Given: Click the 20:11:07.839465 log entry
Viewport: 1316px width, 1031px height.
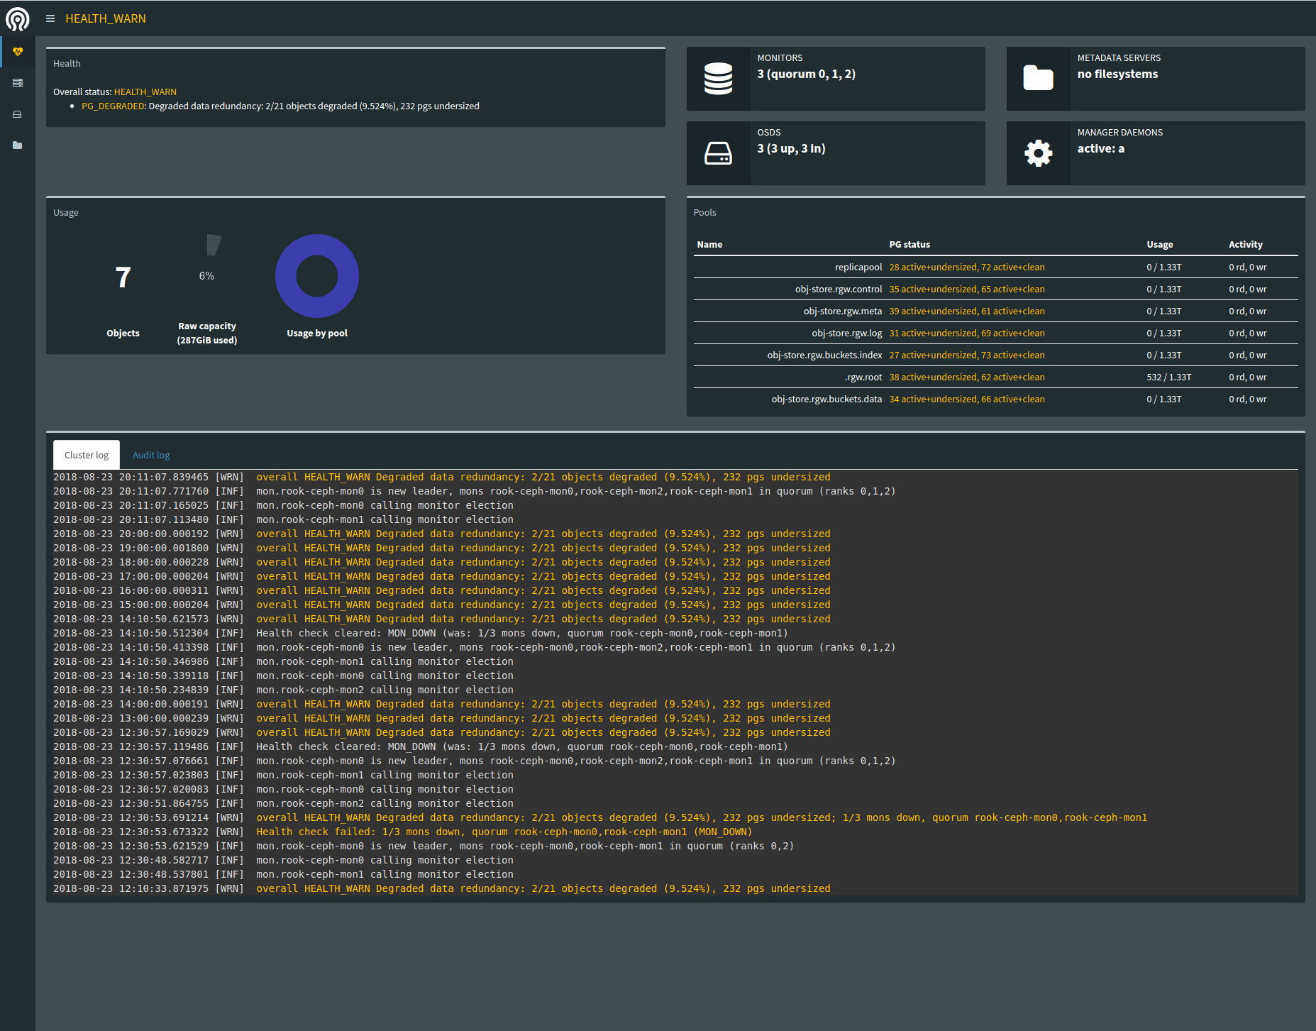Looking at the screenshot, I should click(x=441, y=477).
